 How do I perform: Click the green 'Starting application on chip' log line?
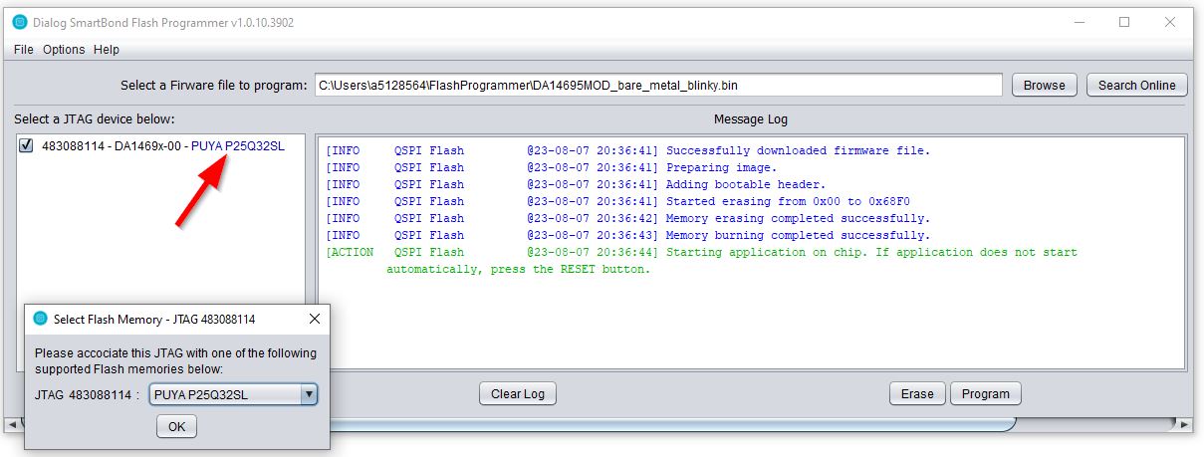point(701,261)
